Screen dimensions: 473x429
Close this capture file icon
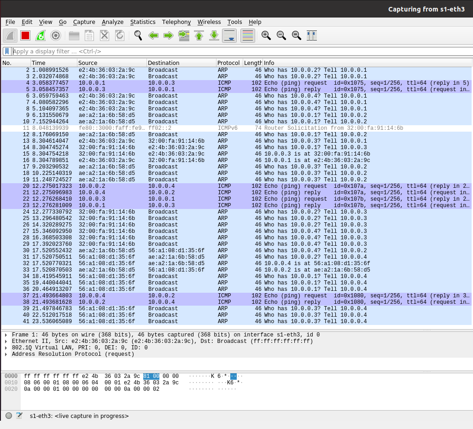pos(105,35)
